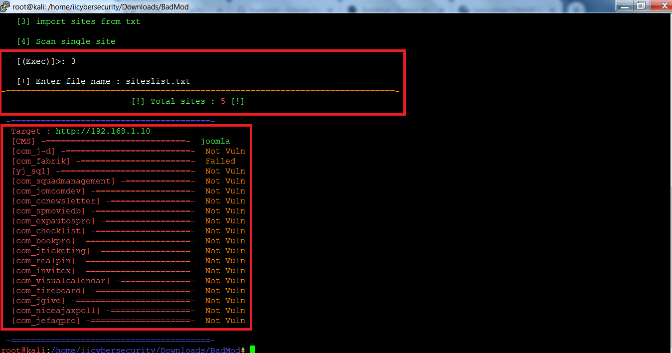Click the [(Exec)]>: 3 prompt line
The height and width of the screenshot is (353, 672).
46,61
